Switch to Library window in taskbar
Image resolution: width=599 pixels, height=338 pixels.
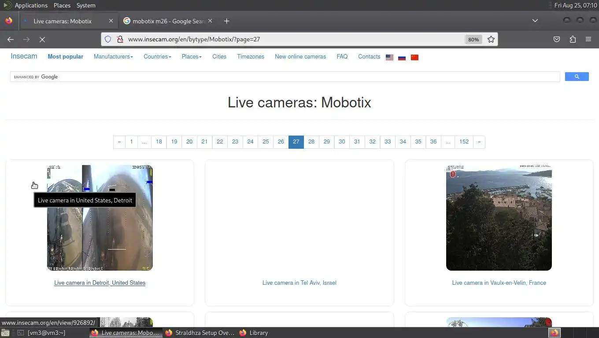point(254,333)
